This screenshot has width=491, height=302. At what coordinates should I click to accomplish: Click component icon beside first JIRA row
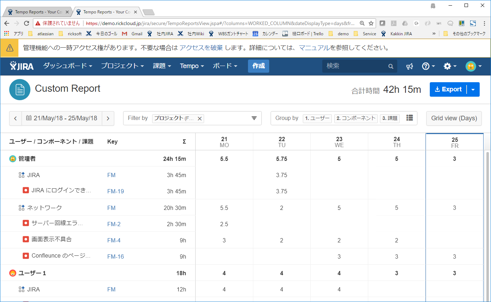[22, 175]
